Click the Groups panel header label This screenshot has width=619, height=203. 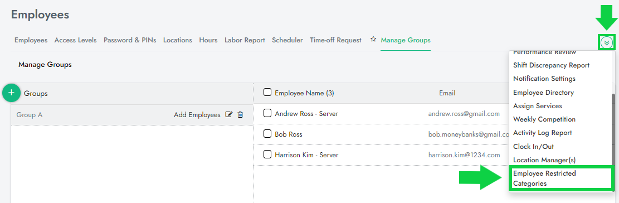tap(36, 94)
